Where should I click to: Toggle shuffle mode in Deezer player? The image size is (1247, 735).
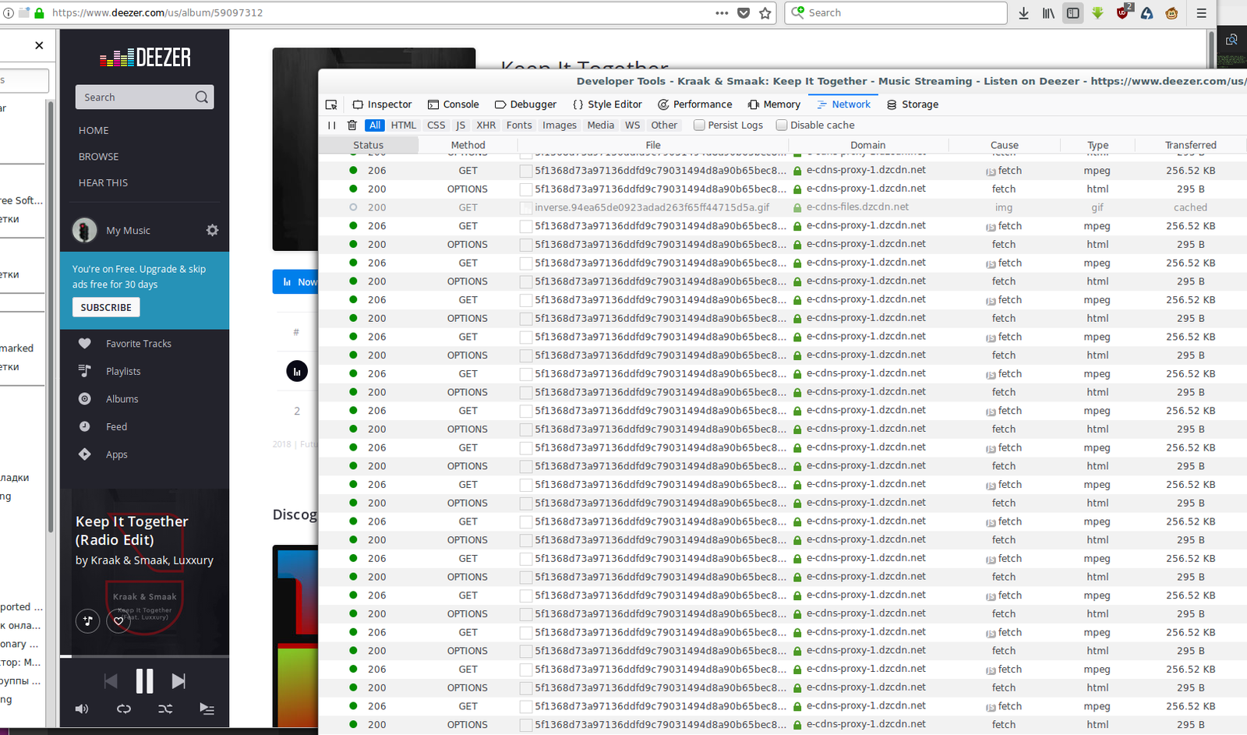pos(165,708)
